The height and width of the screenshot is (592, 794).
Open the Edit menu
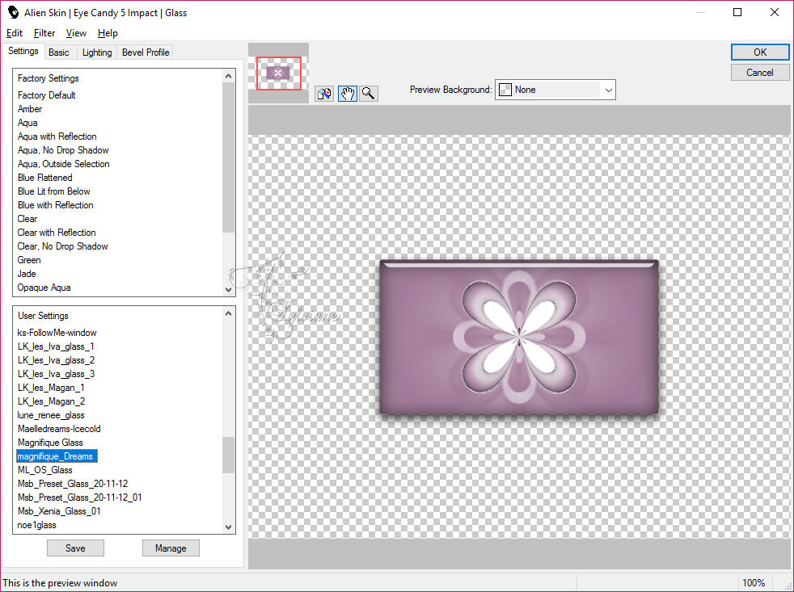click(15, 33)
